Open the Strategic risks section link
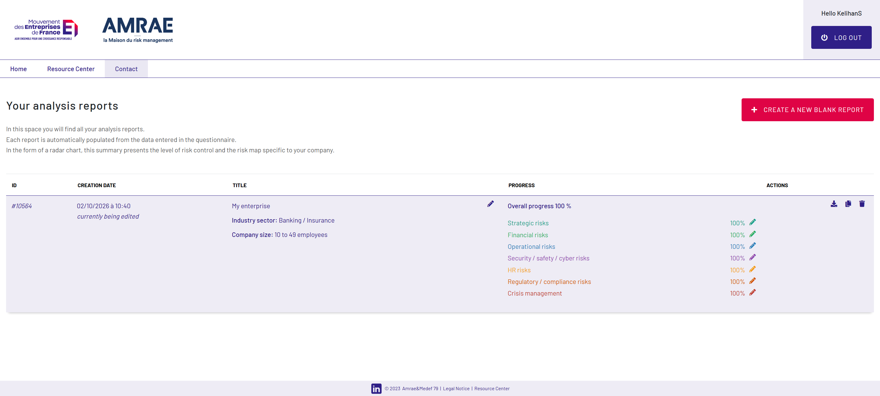Image resolution: width=880 pixels, height=396 pixels. coord(528,223)
